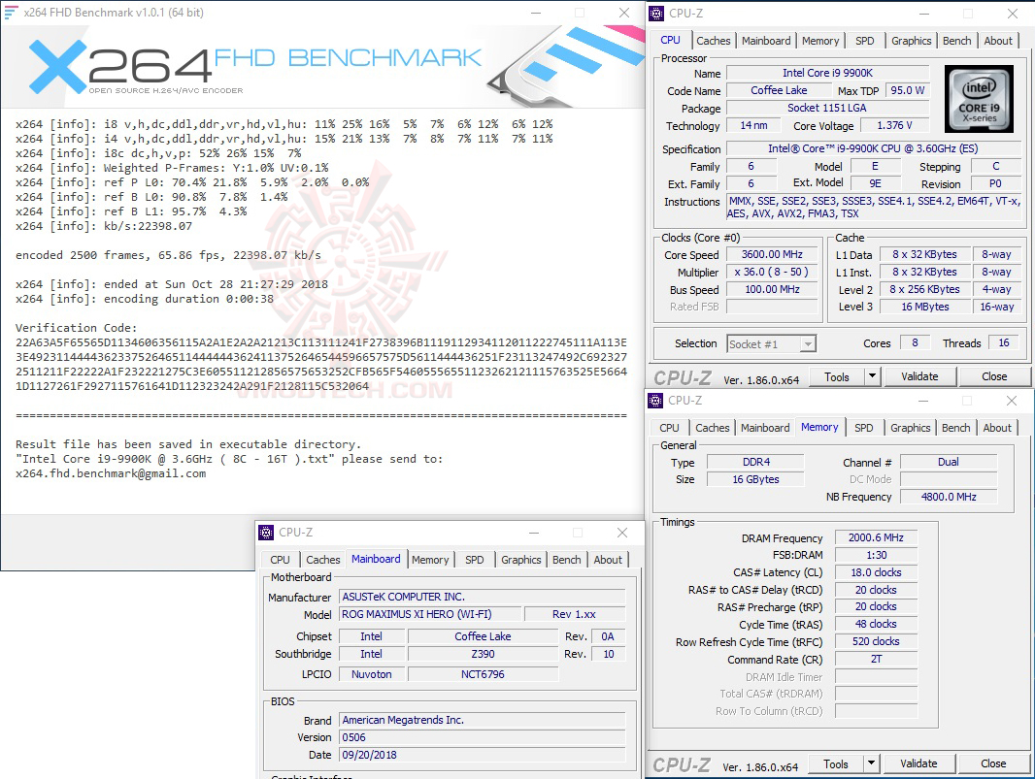Click Validate in the Memory CPU-Z window
Viewport: 1035px width, 779px height.
click(918, 763)
